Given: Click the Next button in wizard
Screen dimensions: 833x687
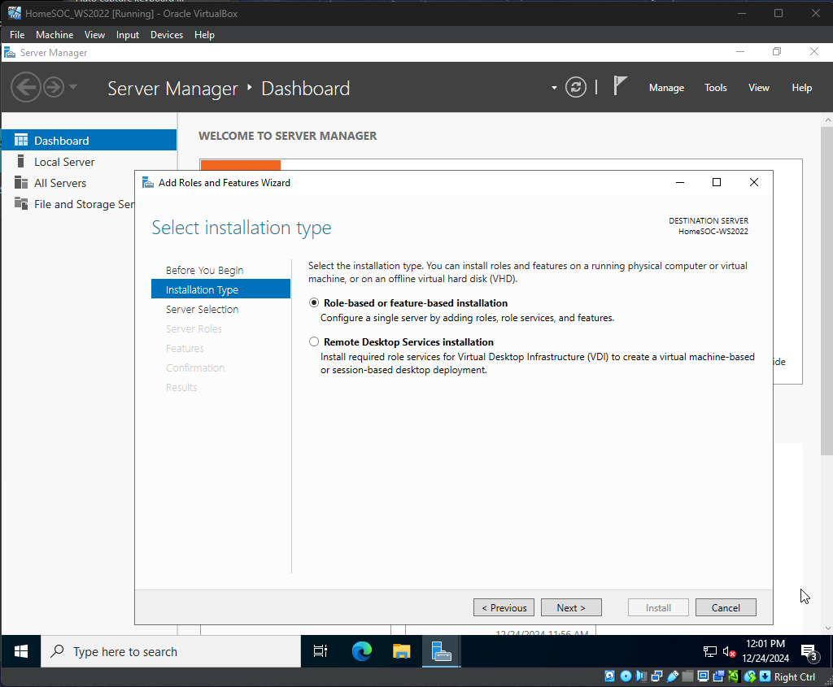Looking at the screenshot, I should (x=571, y=607).
